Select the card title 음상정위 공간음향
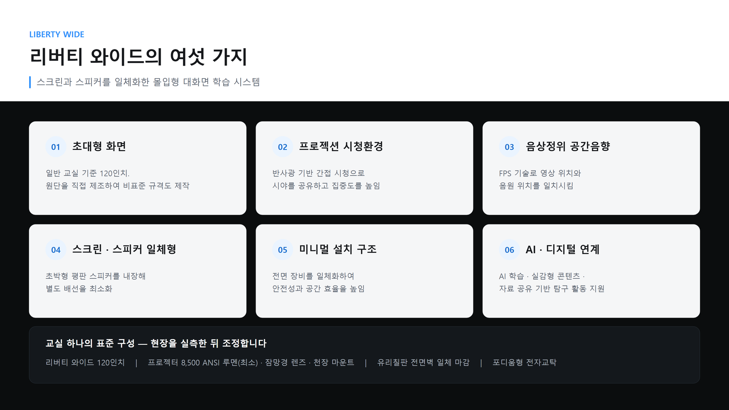The width and height of the screenshot is (729, 410). tap(568, 146)
